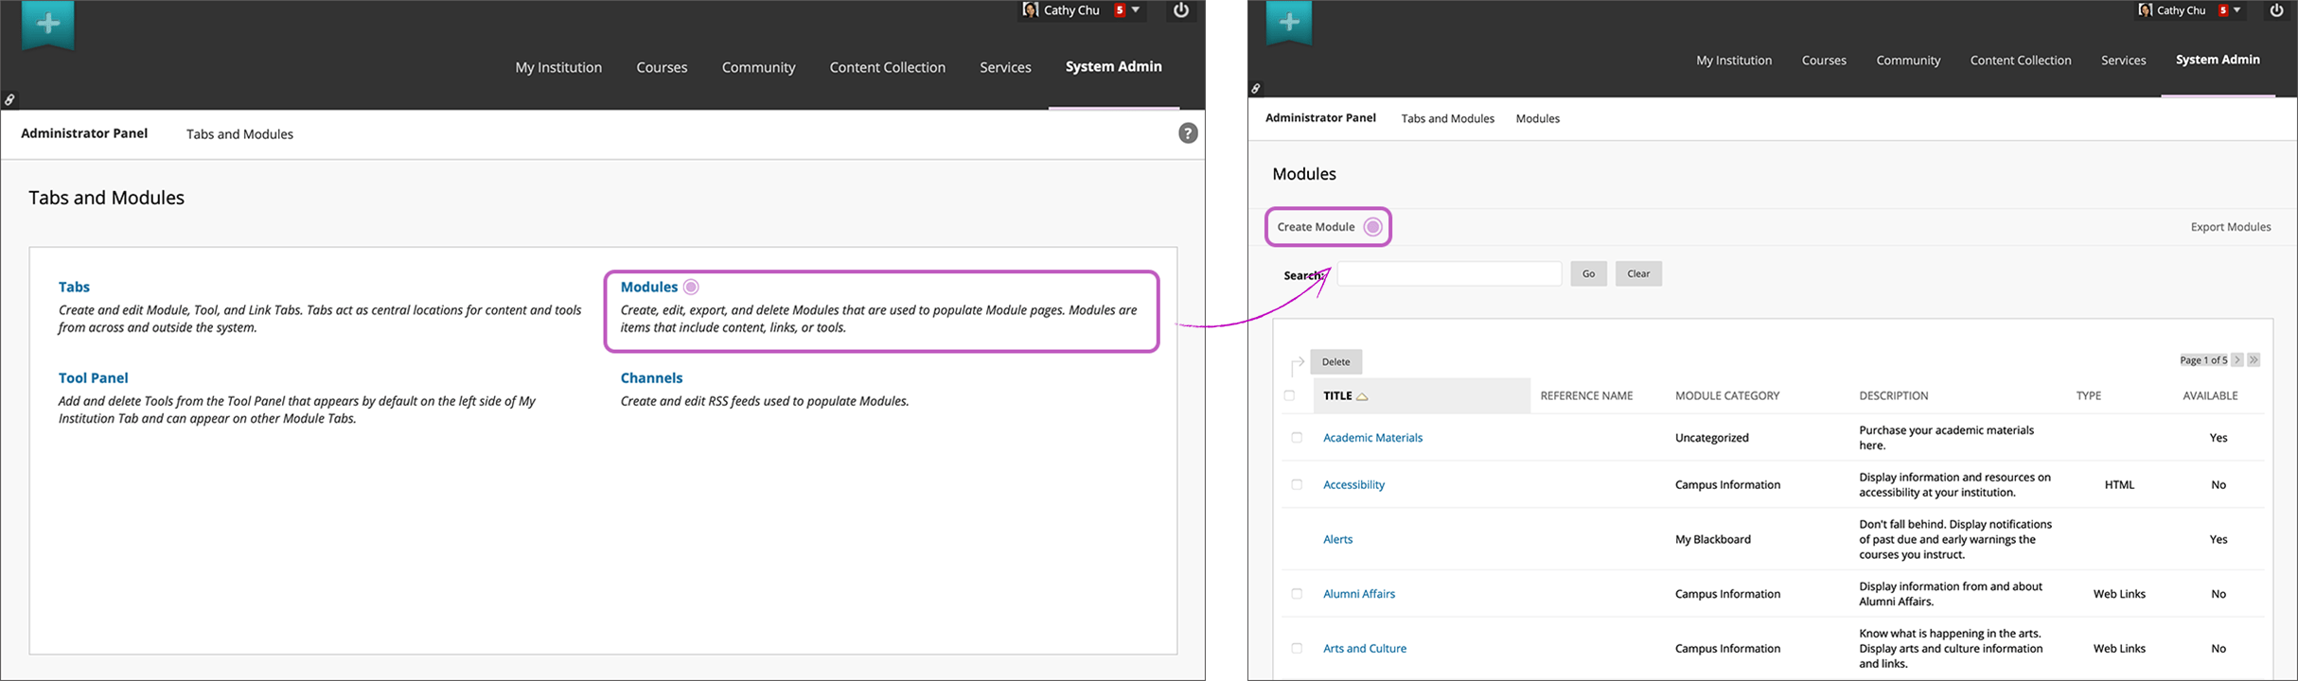Click the Create Module button
Image resolution: width=2298 pixels, height=681 pixels.
tap(1328, 227)
